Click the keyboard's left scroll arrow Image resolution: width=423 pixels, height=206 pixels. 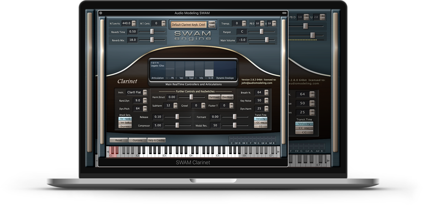click(107, 152)
